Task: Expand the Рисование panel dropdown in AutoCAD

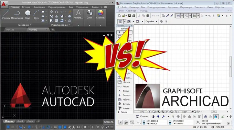Action: 30,25
